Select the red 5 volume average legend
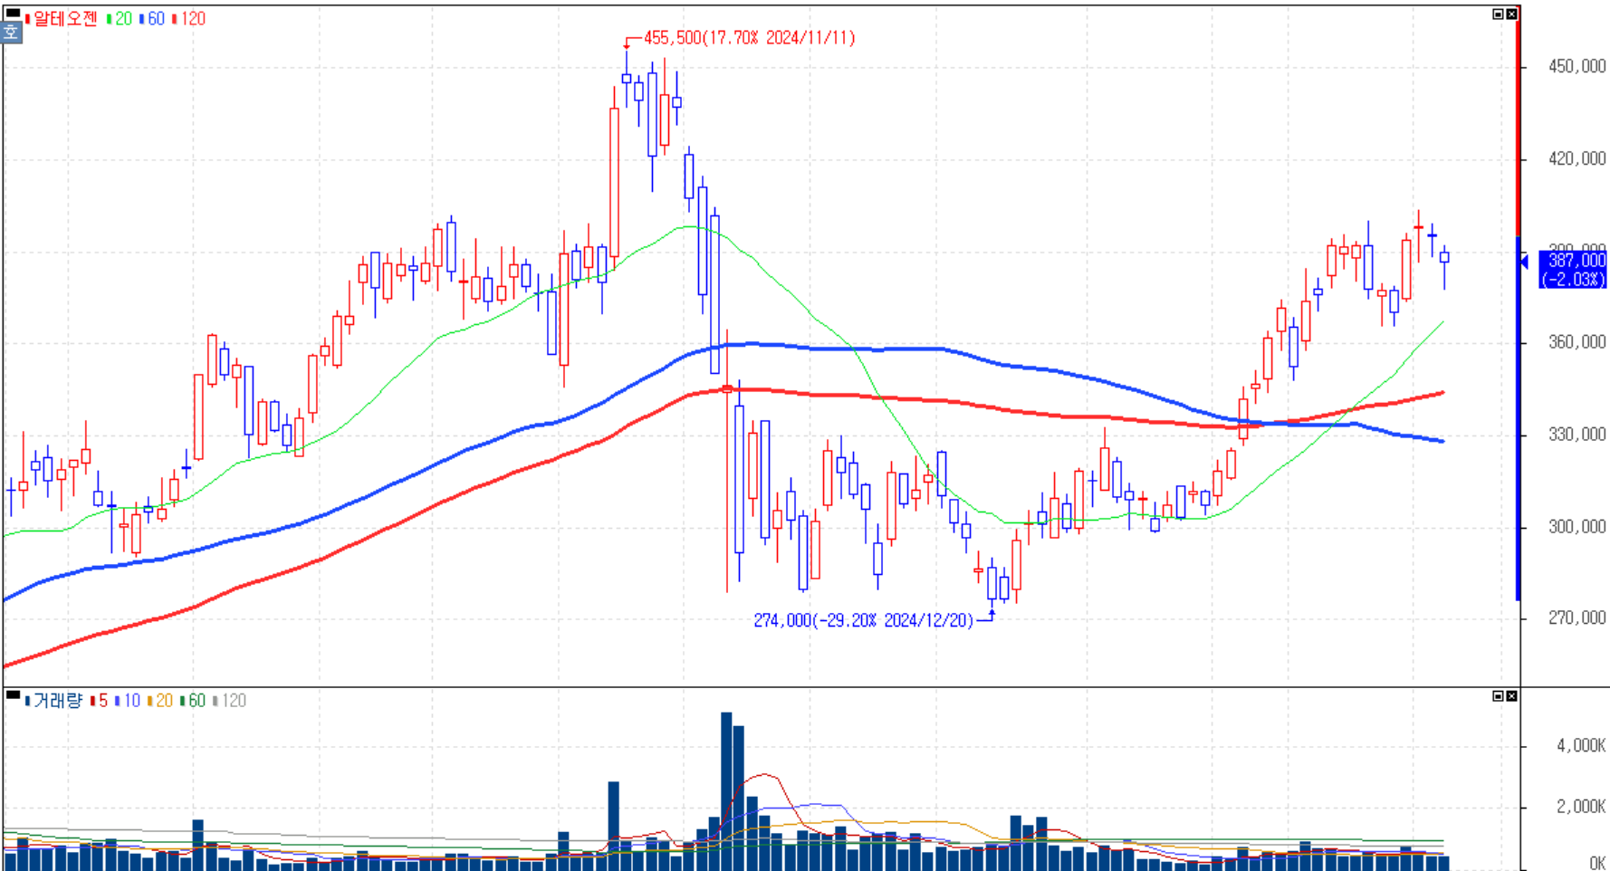Viewport: 1610px width, 871px height. pos(100,701)
